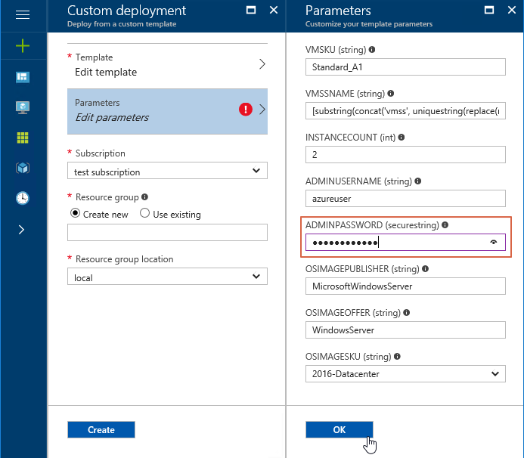Toggle password visibility eye icon
The height and width of the screenshot is (458, 524).
[494, 242]
